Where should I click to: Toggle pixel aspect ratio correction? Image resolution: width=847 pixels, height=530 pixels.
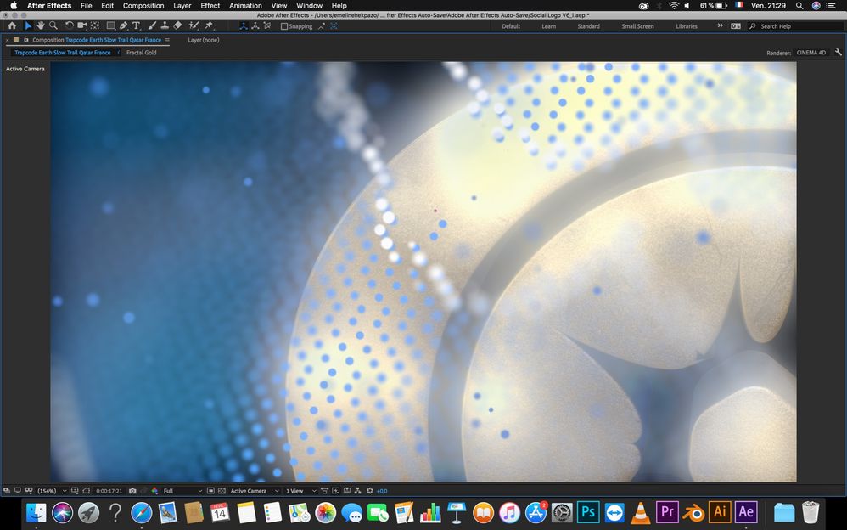[324, 491]
